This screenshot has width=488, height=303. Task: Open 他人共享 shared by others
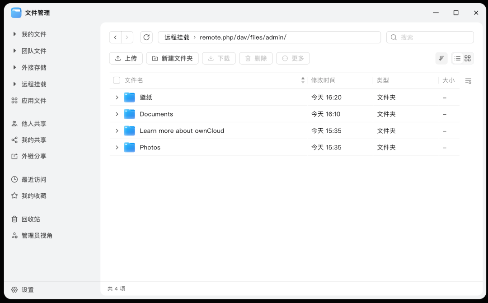[x=29, y=123]
